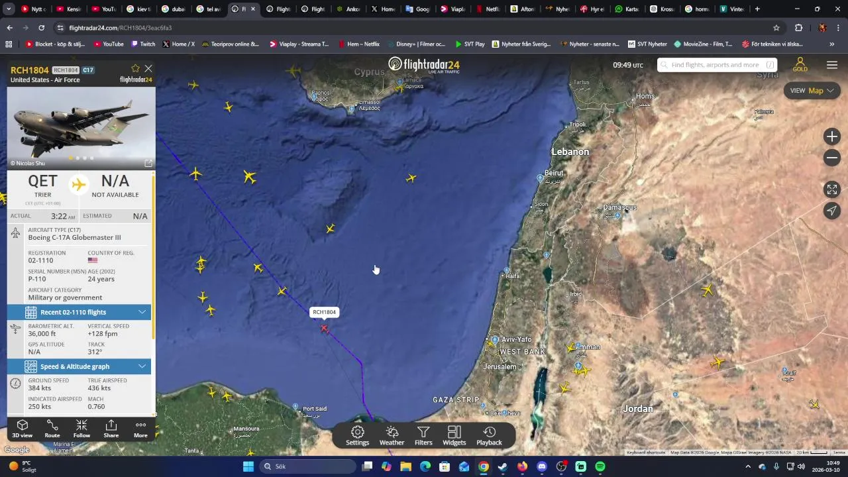848x477 pixels.
Task: Open the More options menu
Action: point(140,429)
